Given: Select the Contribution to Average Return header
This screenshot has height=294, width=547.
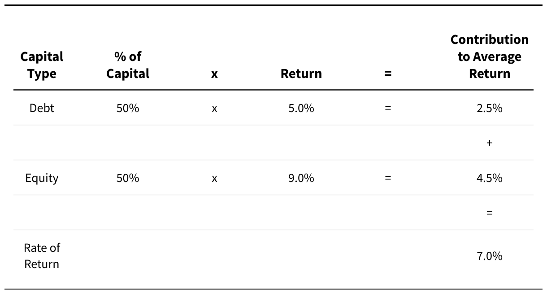Looking at the screenshot, I should click(x=490, y=56).
